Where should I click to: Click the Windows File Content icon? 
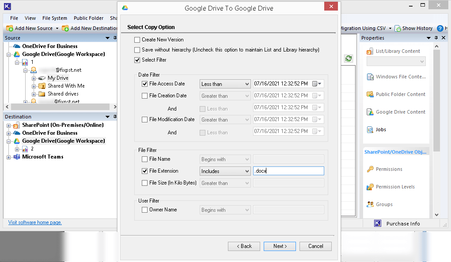[x=370, y=77]
